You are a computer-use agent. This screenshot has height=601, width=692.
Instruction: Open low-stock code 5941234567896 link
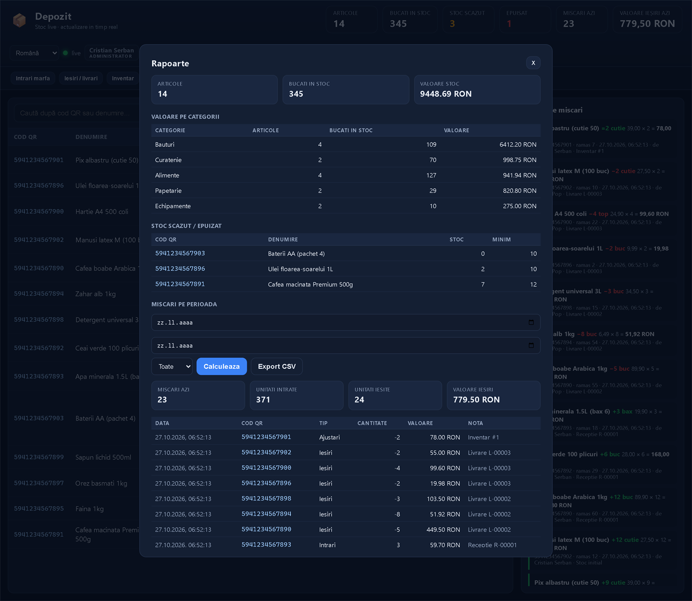coord(180,269)
